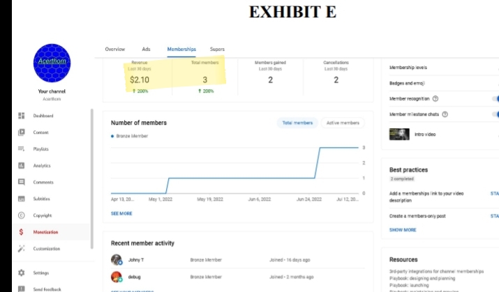Click Johny T member name
This screenshot has height=292, width=499.
point(136,260)
